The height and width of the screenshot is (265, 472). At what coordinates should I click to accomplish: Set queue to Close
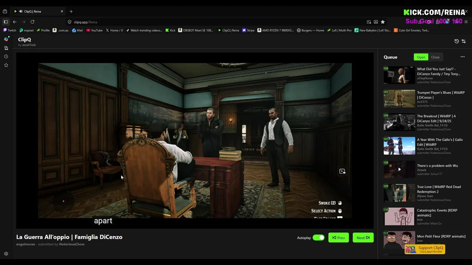[435, 57]
